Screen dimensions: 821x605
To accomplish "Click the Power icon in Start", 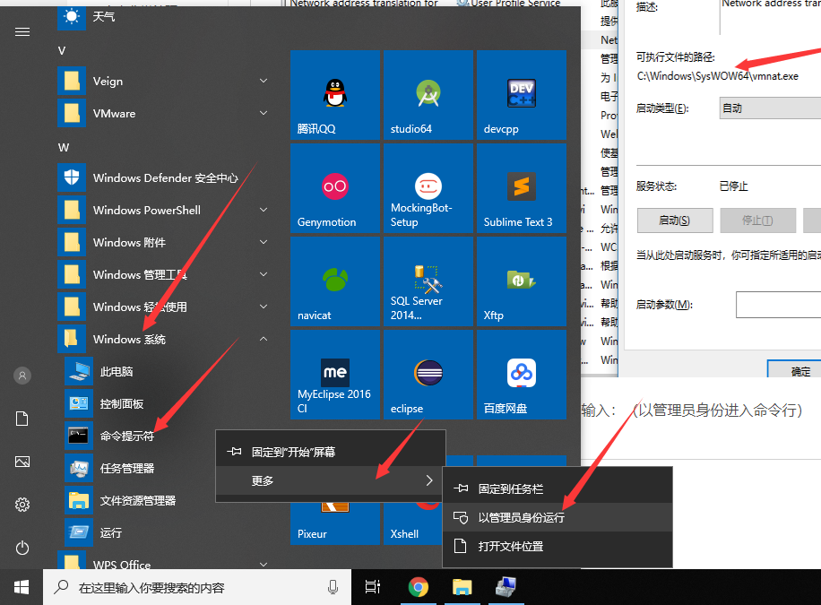I will coord(22,548).
